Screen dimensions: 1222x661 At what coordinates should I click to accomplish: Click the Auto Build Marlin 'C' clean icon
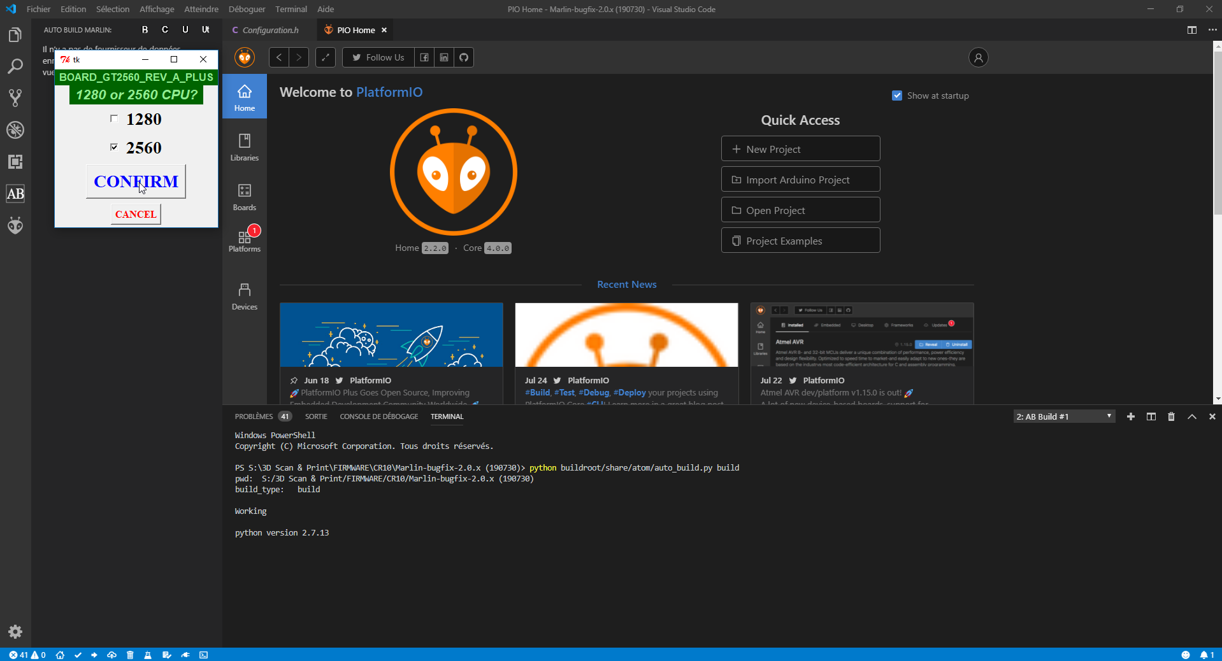pyautogui.click(x=165, y=30)
